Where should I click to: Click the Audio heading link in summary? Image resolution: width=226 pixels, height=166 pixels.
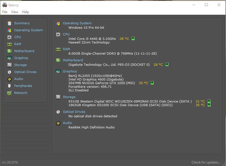pos(67,123)
